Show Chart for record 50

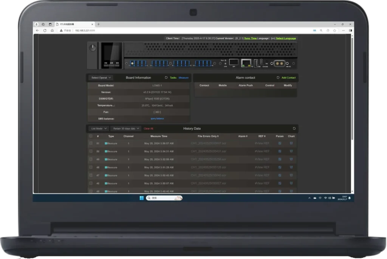pyautogui.click(x=291, y=151)
